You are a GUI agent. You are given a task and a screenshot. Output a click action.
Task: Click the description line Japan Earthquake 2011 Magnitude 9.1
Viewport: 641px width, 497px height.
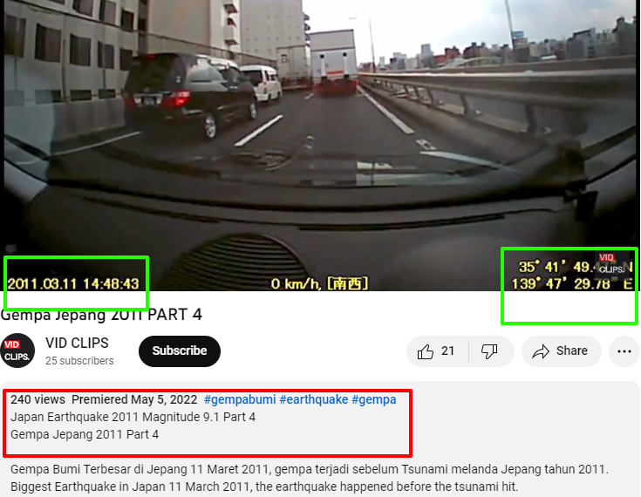[133, 417]
